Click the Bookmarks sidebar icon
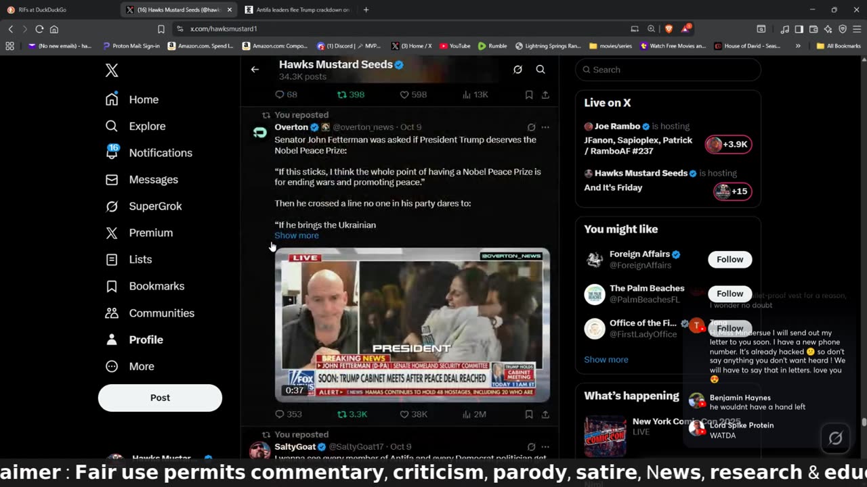867x487 pixels. [x=112, y=286]
